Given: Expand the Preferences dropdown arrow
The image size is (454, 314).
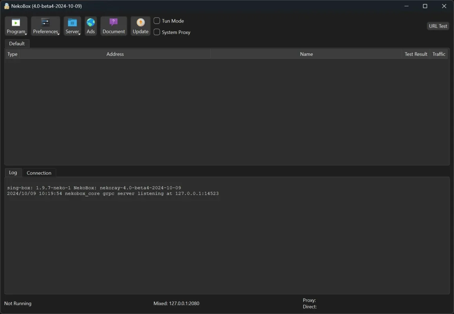Looking at the screenshot, I should point(58,34).
